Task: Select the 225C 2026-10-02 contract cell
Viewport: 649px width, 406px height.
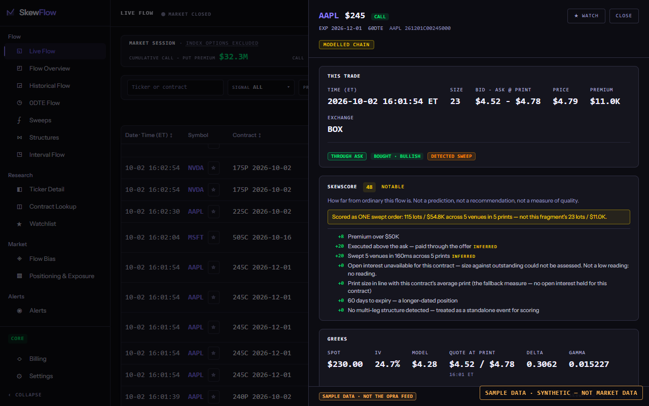Action: click(x=262, y=212)
